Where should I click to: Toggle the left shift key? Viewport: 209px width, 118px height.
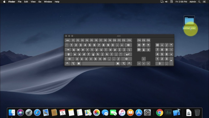[x=70, y=59]
